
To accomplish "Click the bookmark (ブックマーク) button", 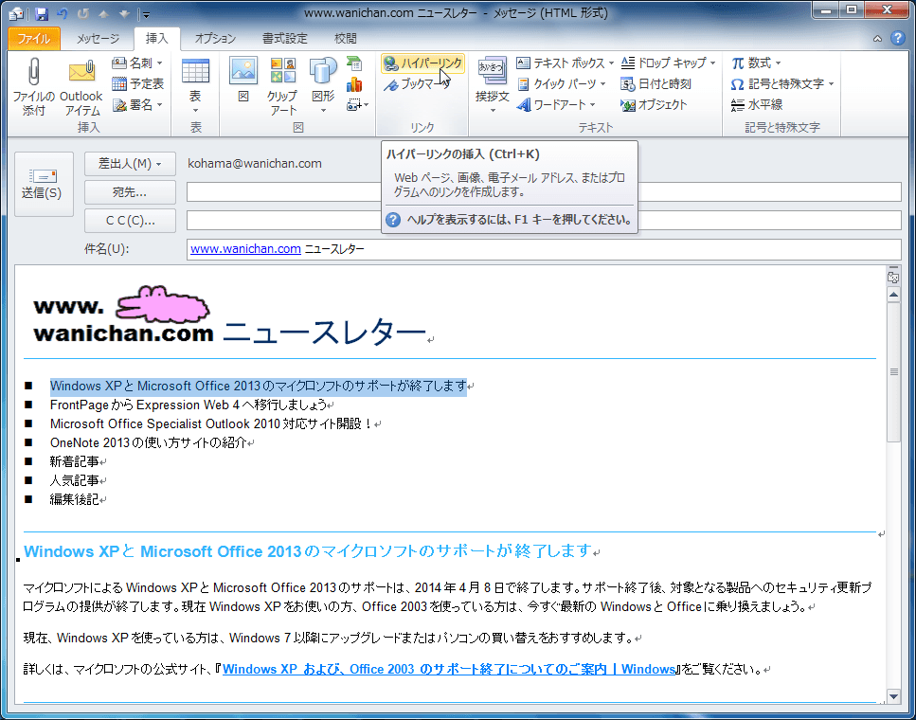I will click(416, 84).
